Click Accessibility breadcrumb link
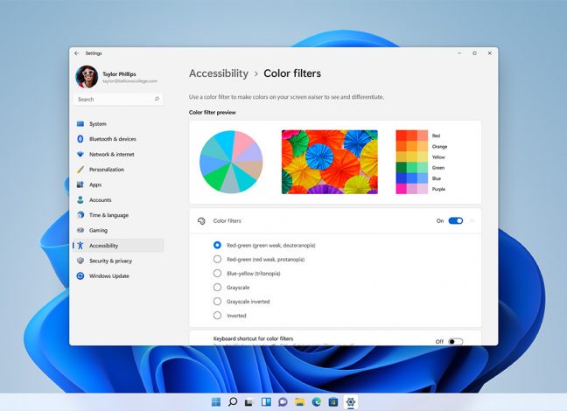Viewport: 567px width, 411px height. [219, 73]
